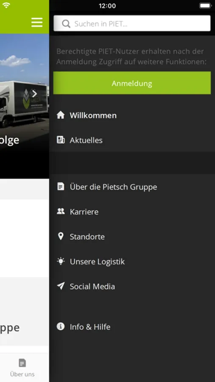Click the Standorte map pin icon
The height and width of the screenshot is (382, 215).
(61, 236)
